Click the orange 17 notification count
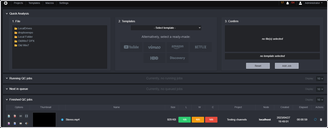The image size is (328, 128). click(282, 3)
